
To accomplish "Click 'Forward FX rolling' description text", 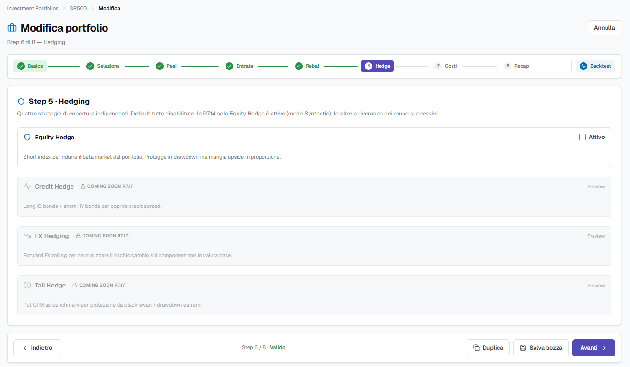I will pos(128,255).
